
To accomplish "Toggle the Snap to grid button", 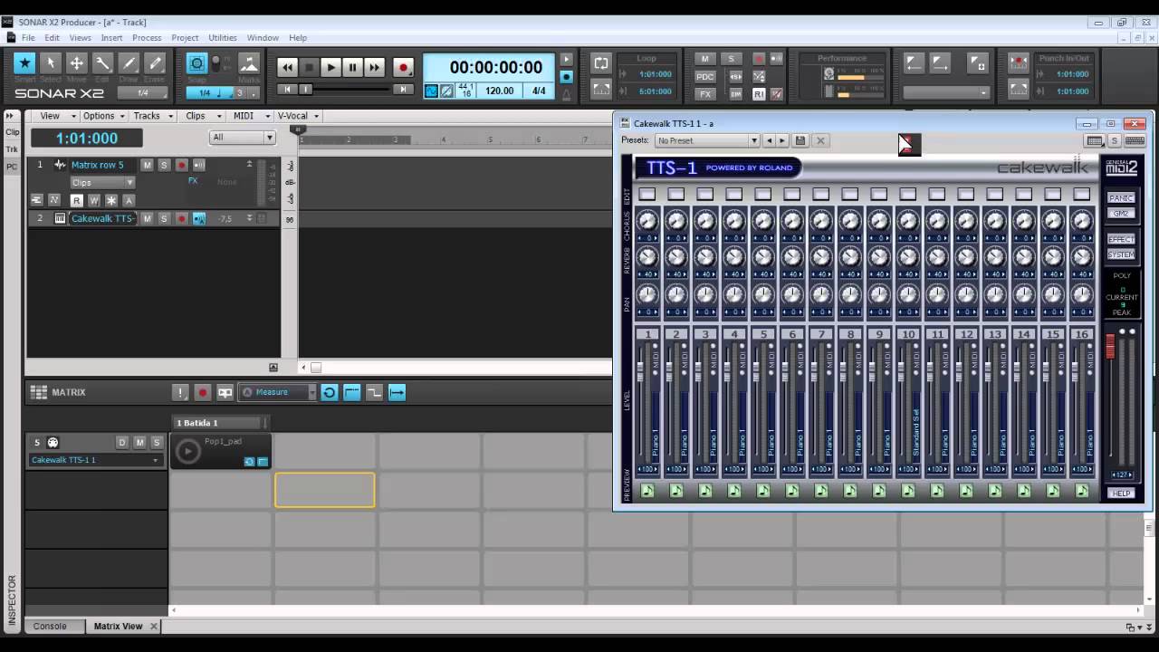I will (196, 63).
